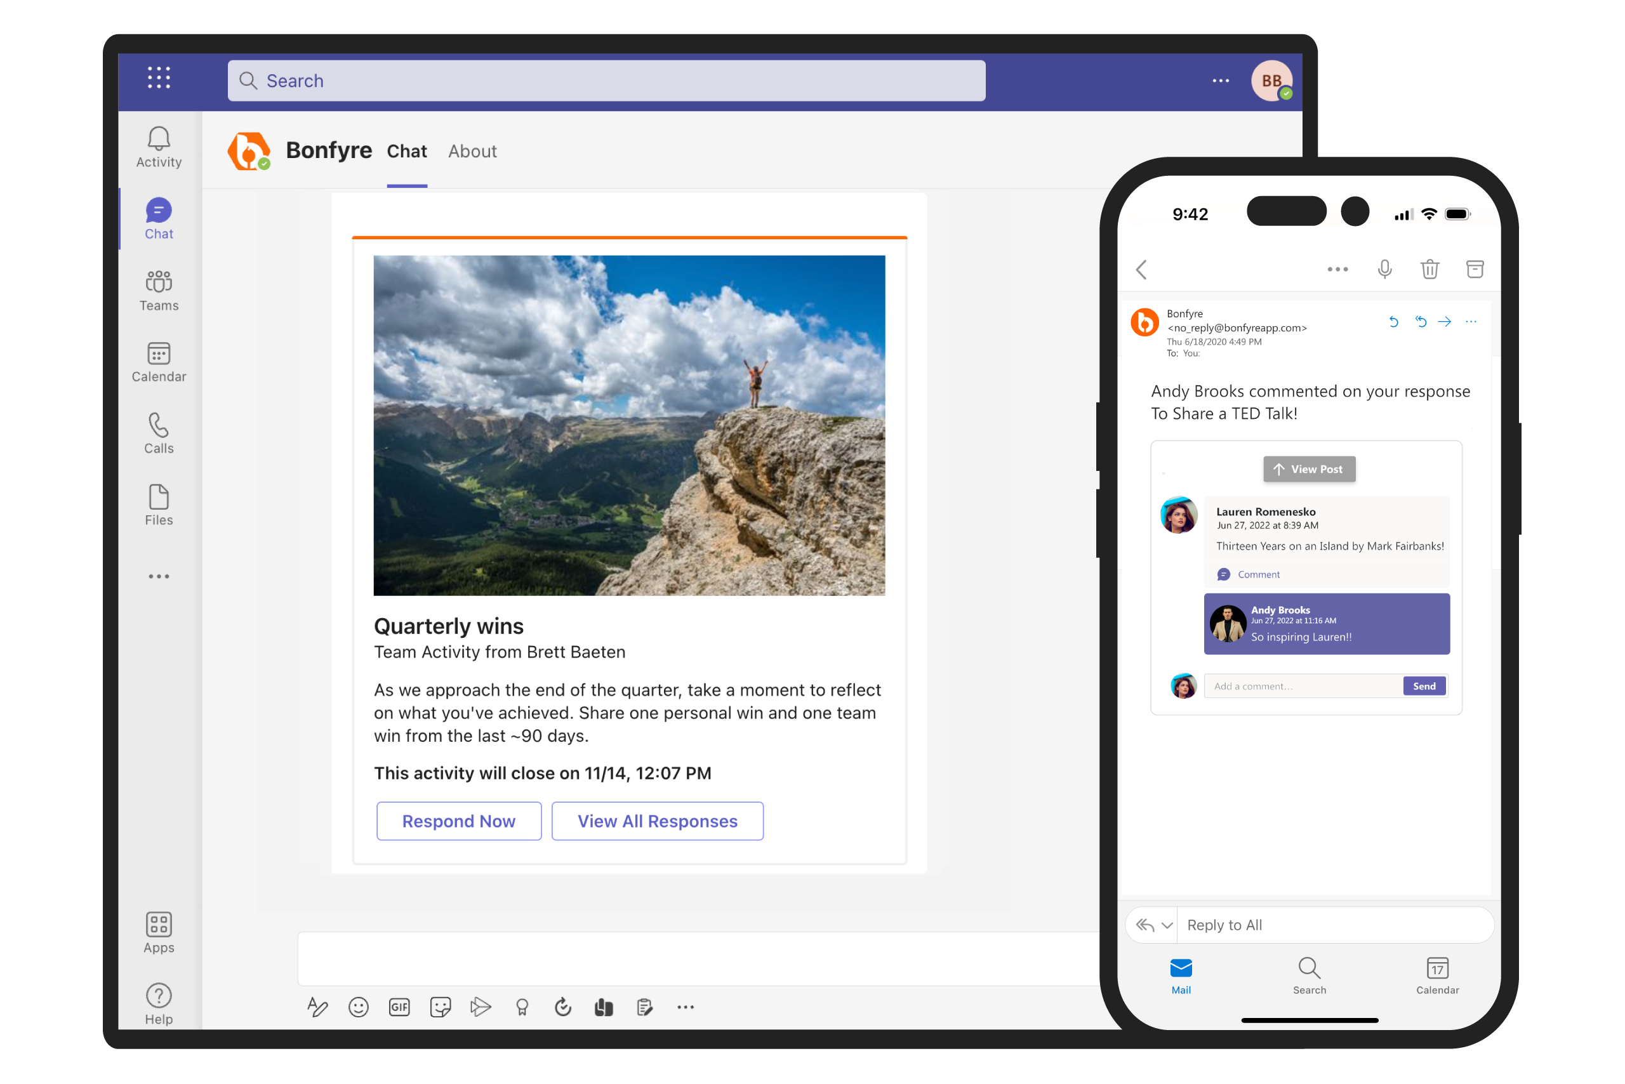Tap the View Post button in the email
The height and width of the screenshot is (1084, 1625).
click(x=1309, y=469)
